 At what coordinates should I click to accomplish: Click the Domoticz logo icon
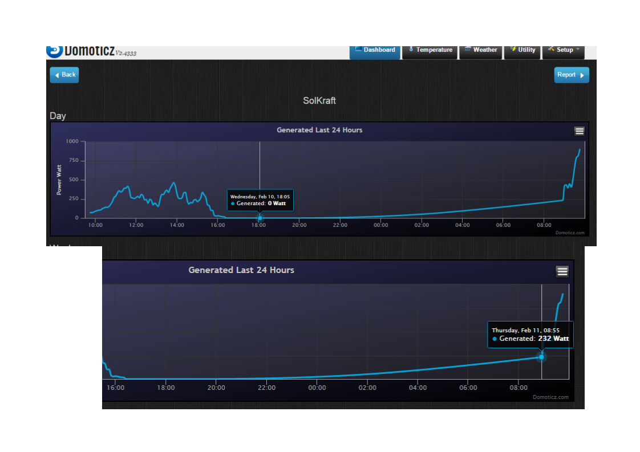click(55, 51)
